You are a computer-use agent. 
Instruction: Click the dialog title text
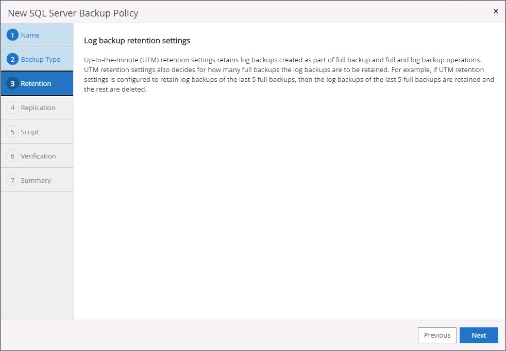point(73,13)
